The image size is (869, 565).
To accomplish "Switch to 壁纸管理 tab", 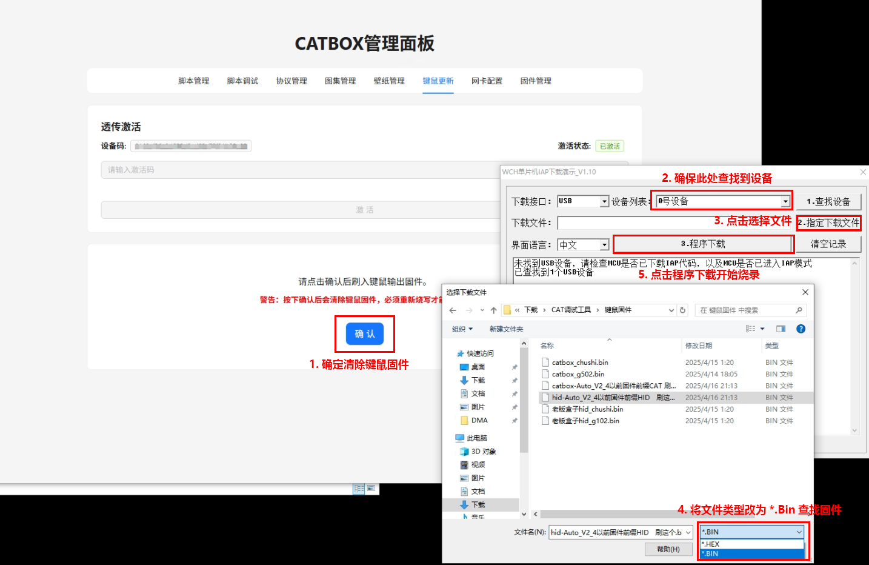I will coord(389,81).
